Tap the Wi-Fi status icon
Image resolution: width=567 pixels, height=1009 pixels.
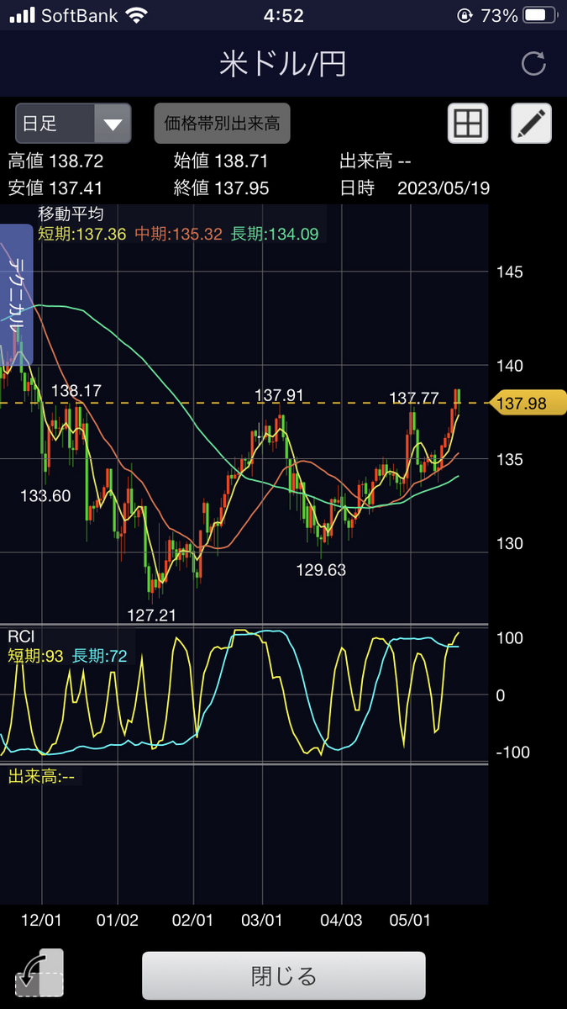coord(134,15)
